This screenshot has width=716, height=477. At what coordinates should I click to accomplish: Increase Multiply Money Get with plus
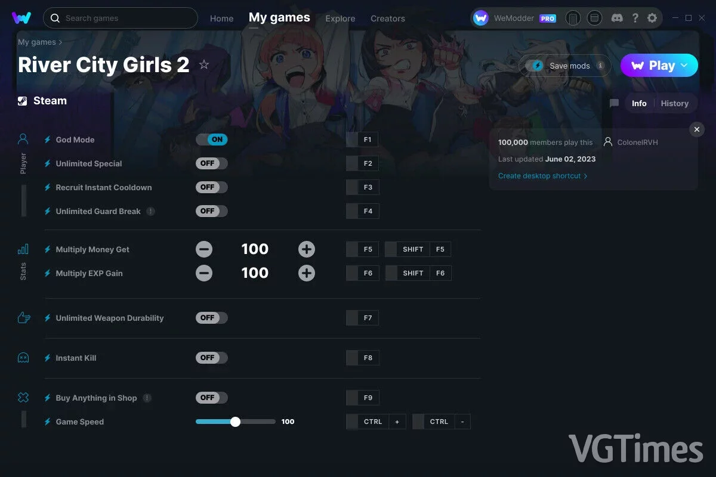[307, 249]
